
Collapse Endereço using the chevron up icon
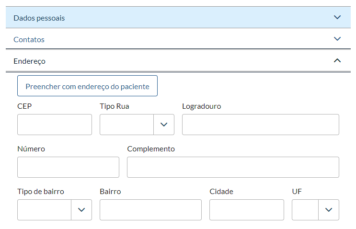click(x=337, y=61)
